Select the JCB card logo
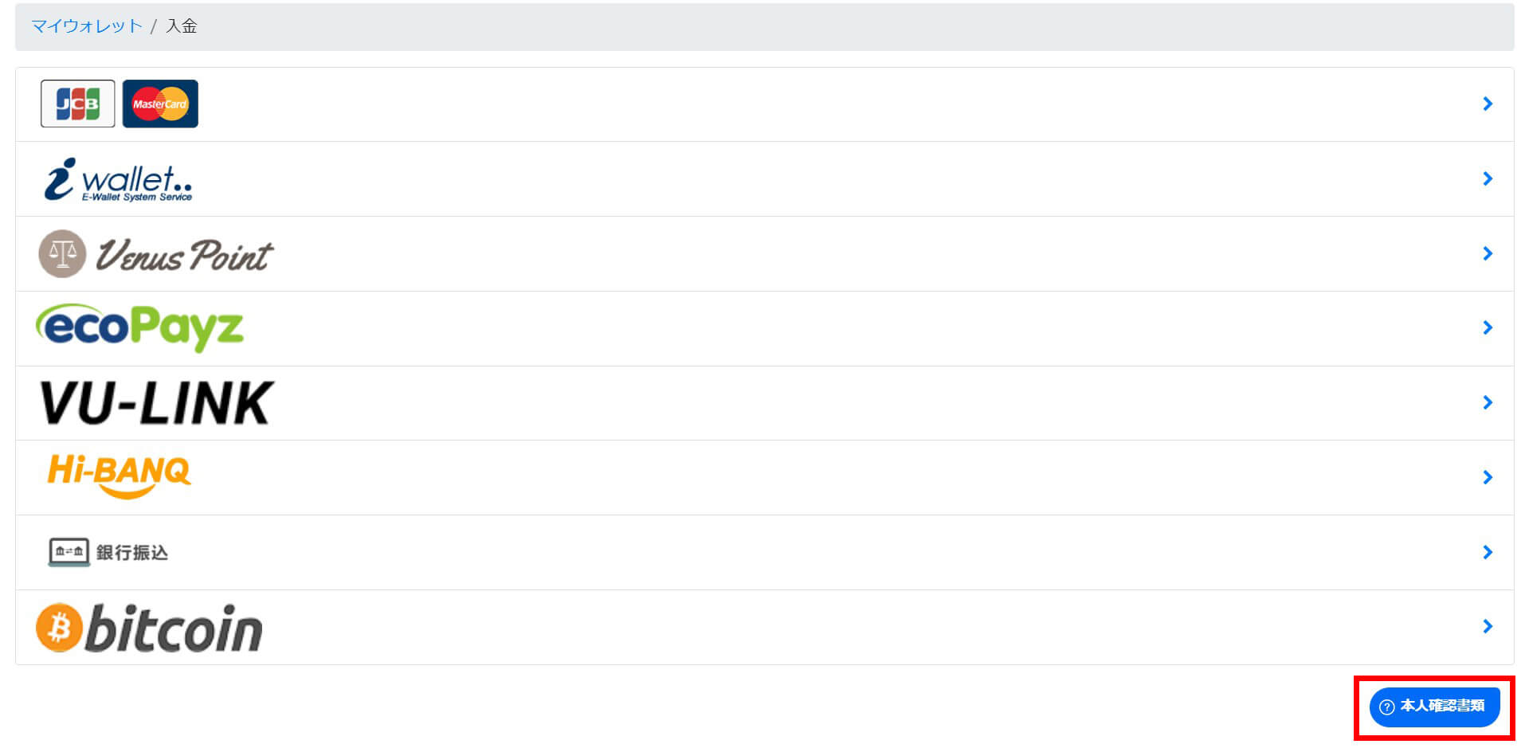 [x=77, y=104]
